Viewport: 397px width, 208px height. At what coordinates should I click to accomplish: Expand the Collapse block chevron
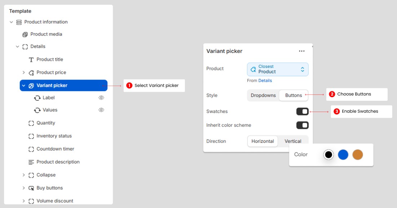click(23, 175)
